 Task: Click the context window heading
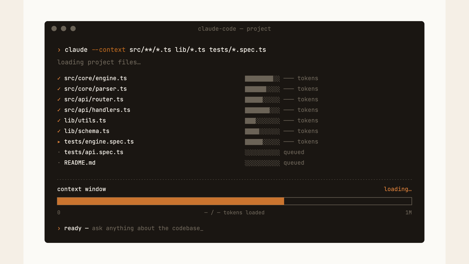[x=82, y=189]
